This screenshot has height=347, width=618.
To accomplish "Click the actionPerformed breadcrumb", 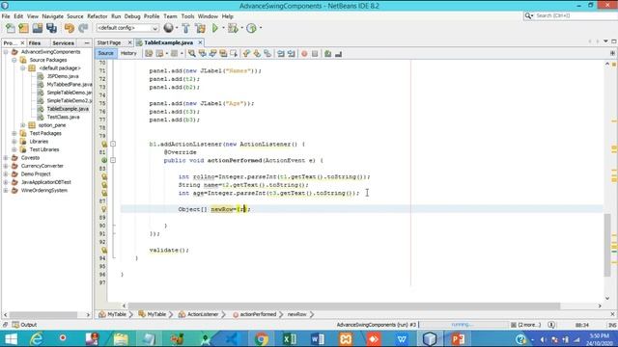I will pyautogui.click(x=258, y=314).
